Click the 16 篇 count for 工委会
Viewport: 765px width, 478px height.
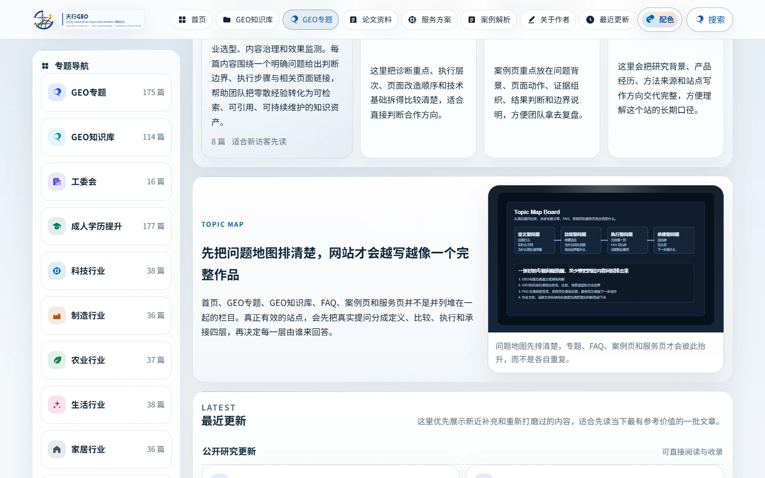tap(156, 182)
